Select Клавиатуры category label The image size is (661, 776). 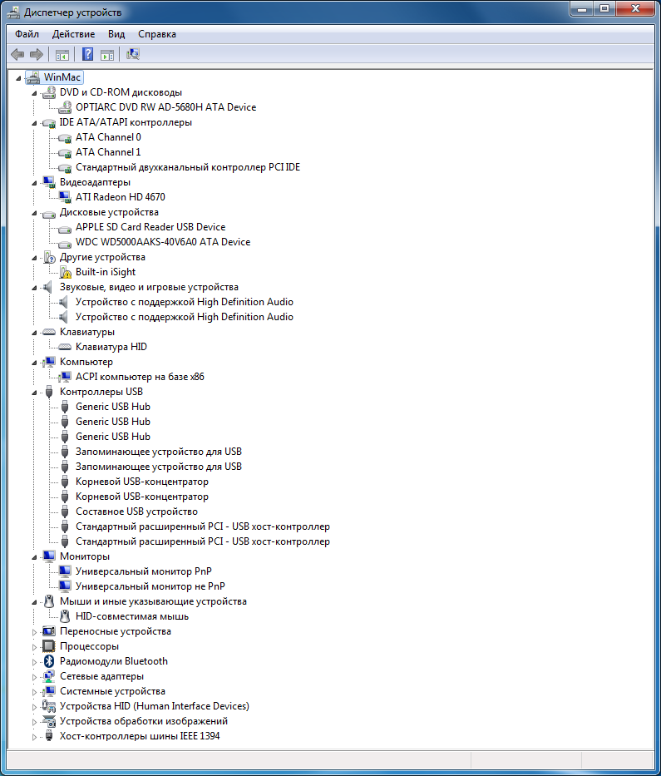coord(87,332)
